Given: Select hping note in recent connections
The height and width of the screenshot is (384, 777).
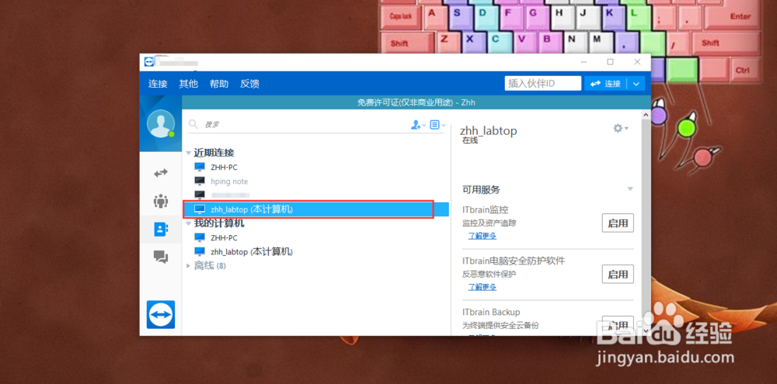Looking at the screenshot, I should coord(229,181).
